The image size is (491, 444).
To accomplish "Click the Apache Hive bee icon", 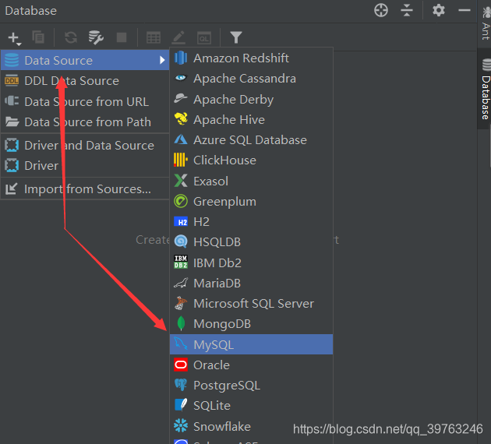I will [181, 119].
